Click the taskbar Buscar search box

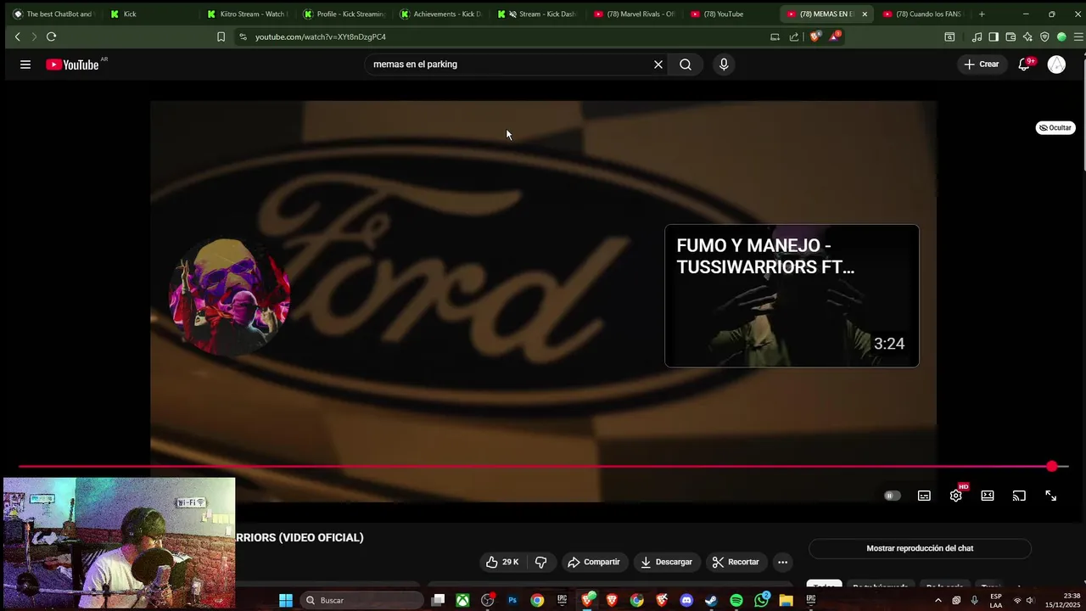click(361, 600)
